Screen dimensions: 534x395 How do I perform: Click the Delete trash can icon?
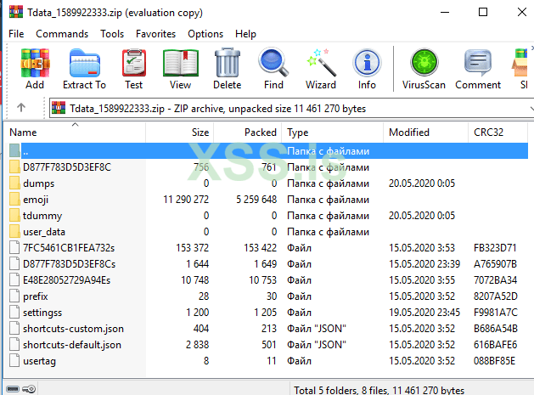coord(228,63)
